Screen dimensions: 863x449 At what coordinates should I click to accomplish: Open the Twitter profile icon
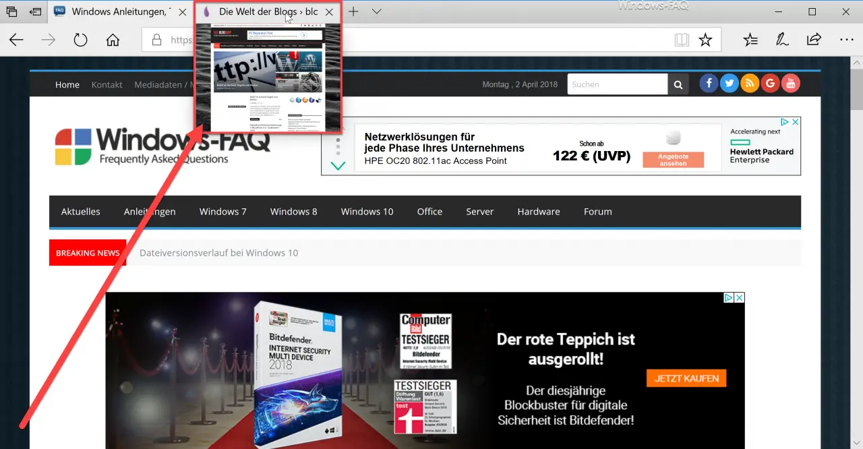click(729, 84)
